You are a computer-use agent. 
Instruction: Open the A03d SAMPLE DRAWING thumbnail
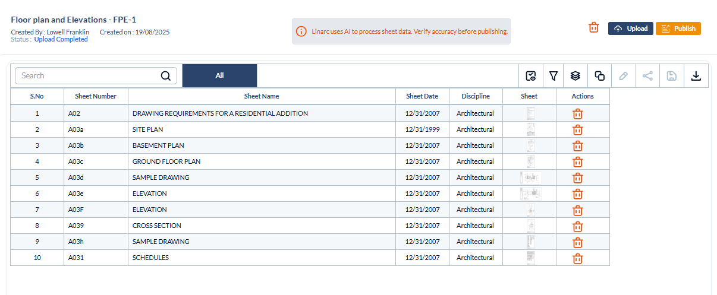(530, 177)
